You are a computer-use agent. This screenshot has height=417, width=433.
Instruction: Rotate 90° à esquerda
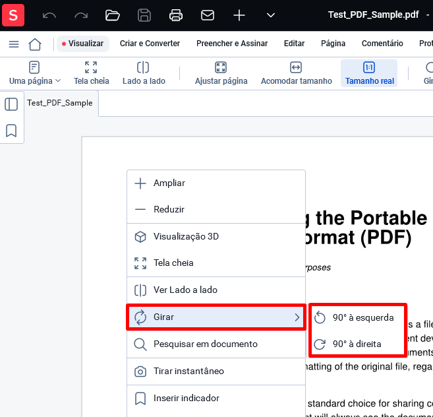[358, 317]
